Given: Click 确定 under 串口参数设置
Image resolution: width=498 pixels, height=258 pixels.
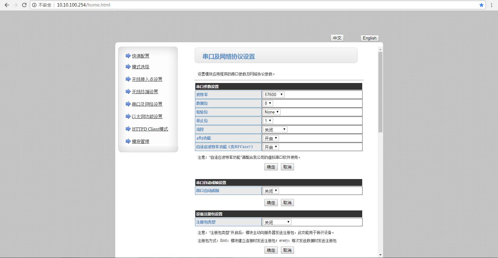Looking at the screenshot, I should tap(271, 167).
